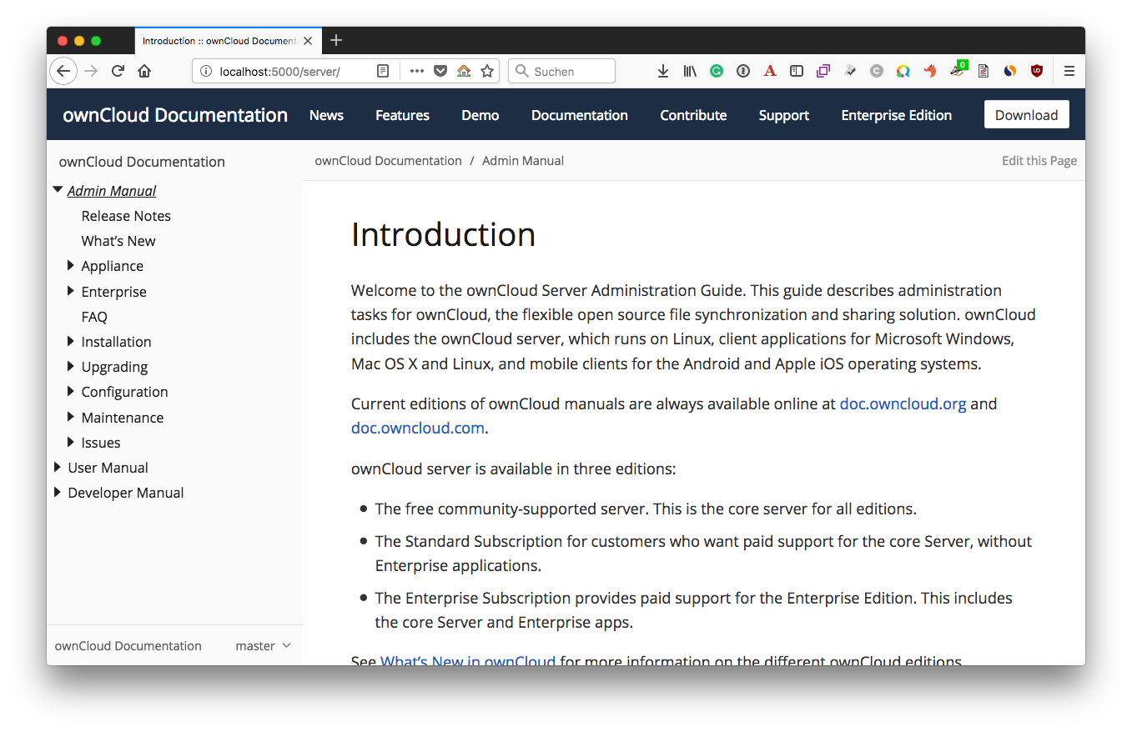Open the Enterprise Edition navigation item

897,115
